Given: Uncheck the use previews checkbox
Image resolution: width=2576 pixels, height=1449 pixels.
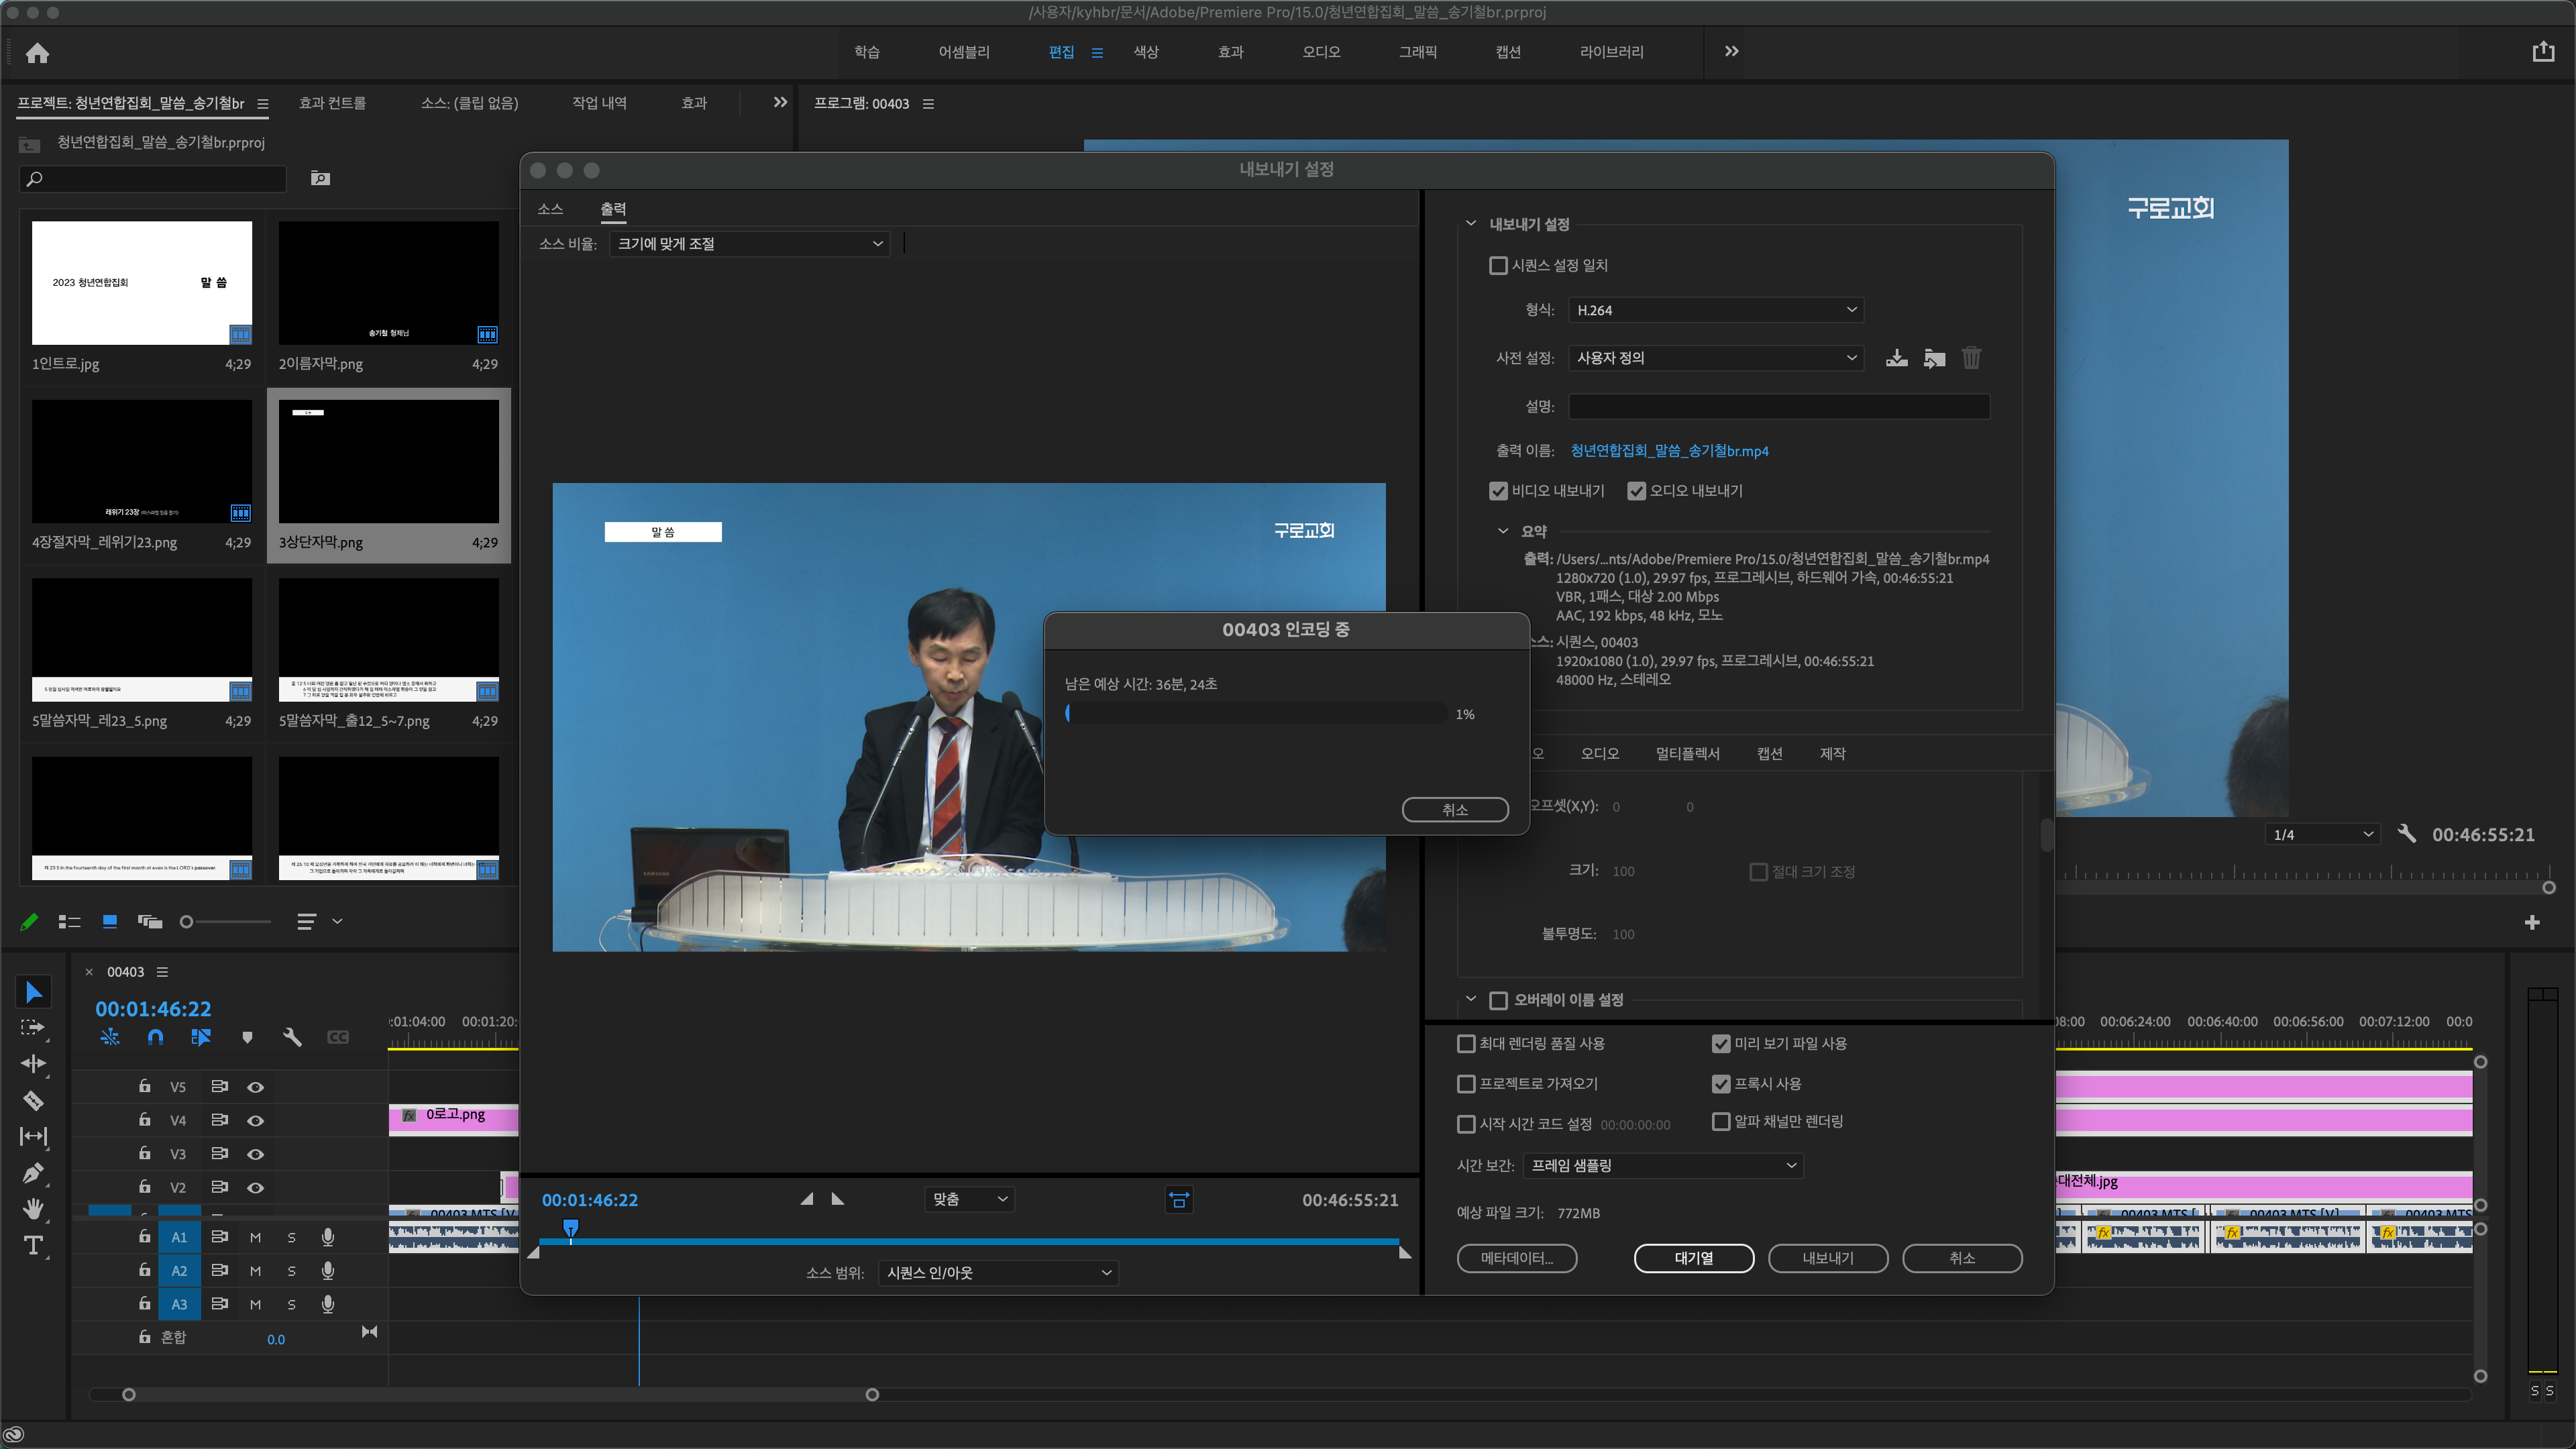Looking at the screenshot, I should tap(1721, 1044).
